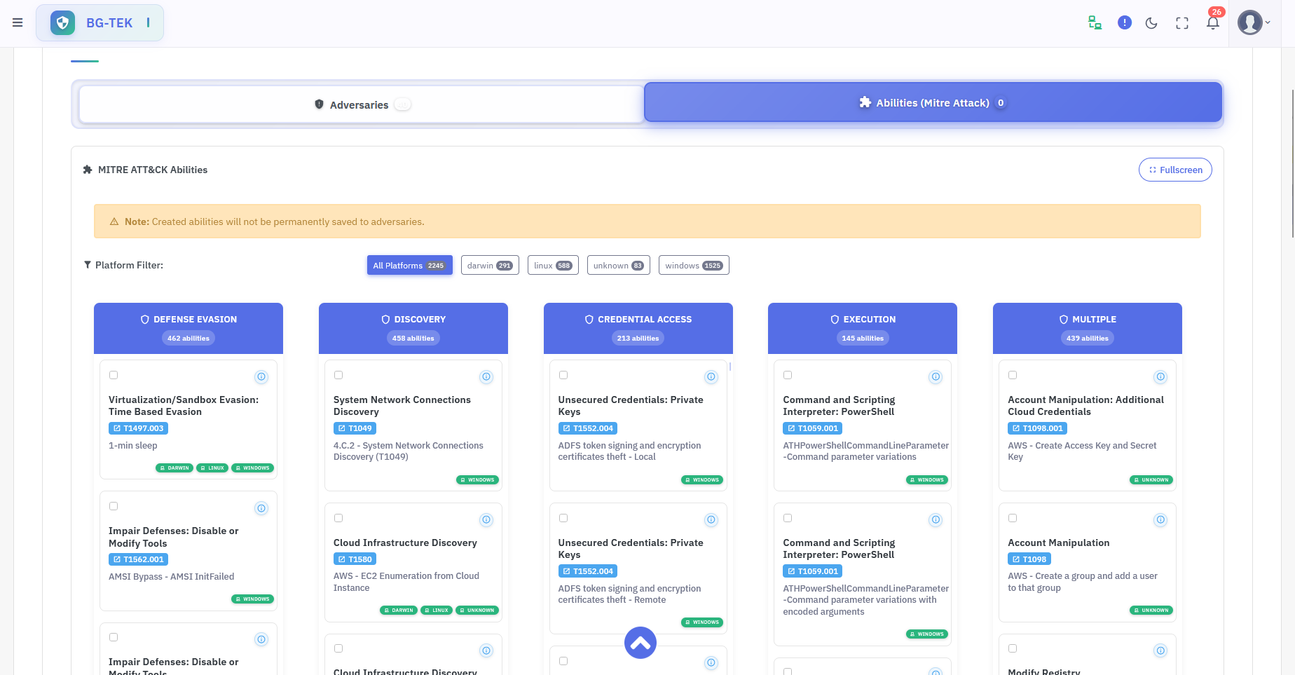
Task: Click the green network status icon
Action: tap(1095, 23)
